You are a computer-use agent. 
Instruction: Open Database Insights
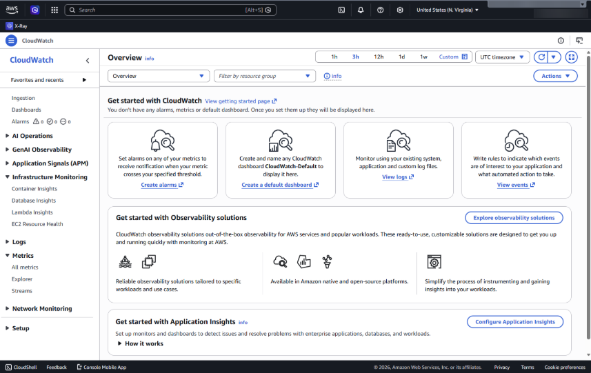[x=34, y=201]
